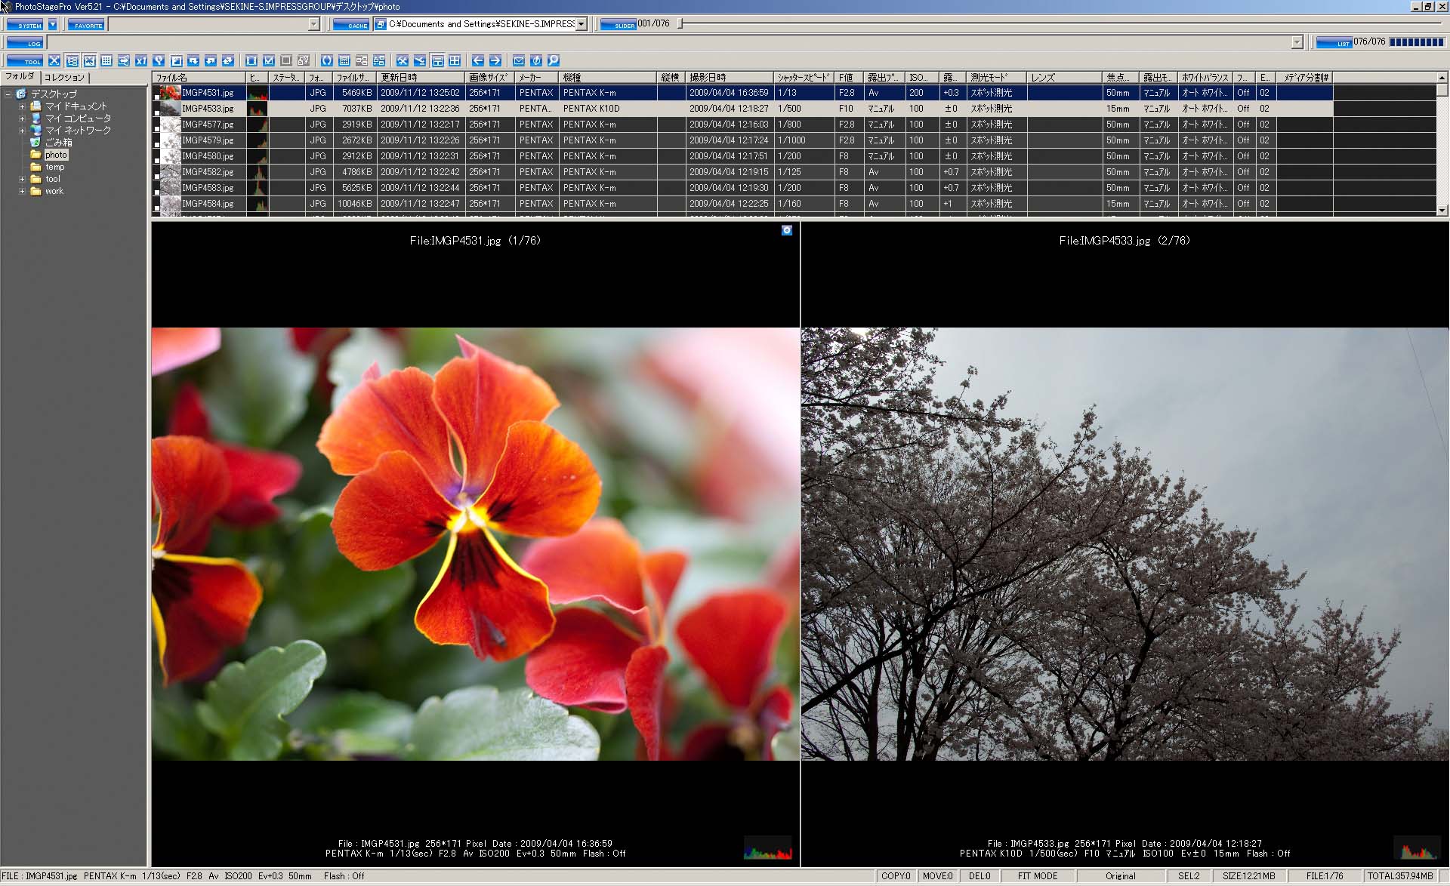Toggle the two-pane preview layout icon

coord(439,60)
